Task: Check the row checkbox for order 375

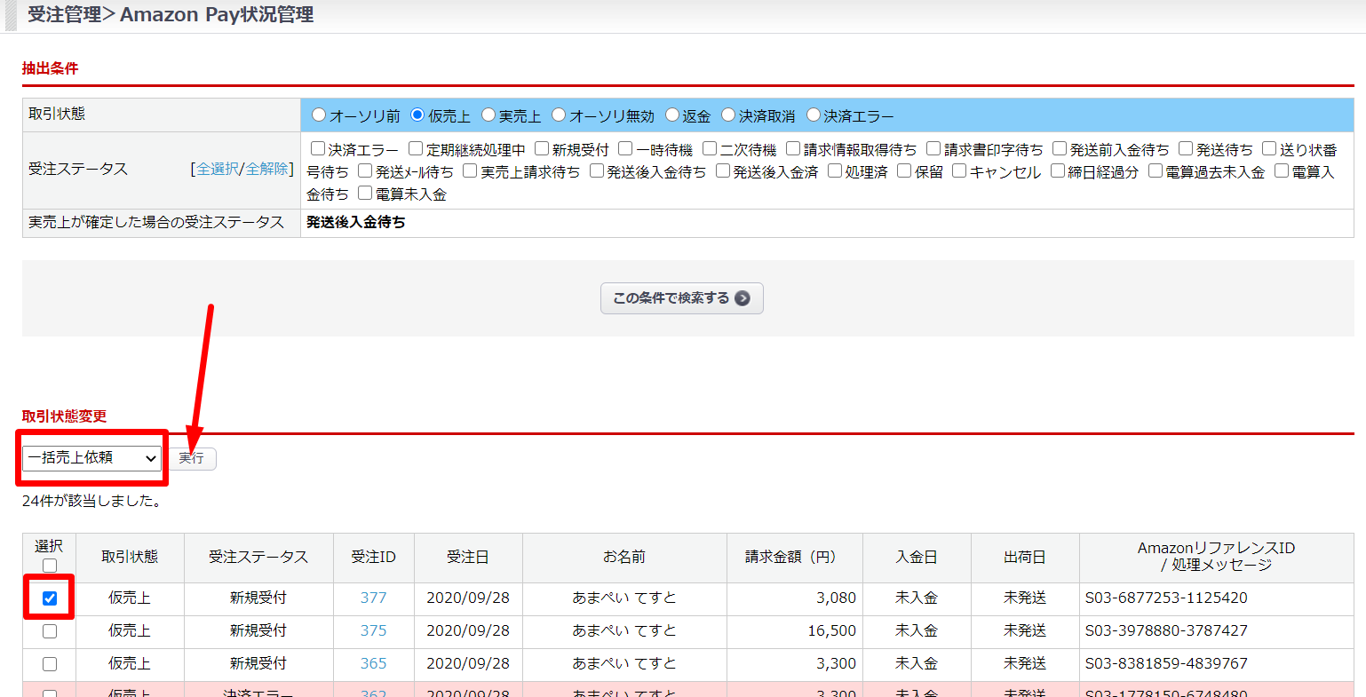Action: [x=50, y=631]
